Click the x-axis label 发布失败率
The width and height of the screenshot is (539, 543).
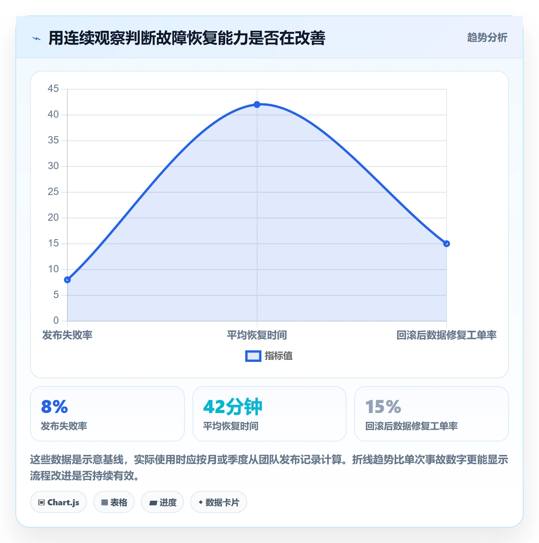pos(67,335)
